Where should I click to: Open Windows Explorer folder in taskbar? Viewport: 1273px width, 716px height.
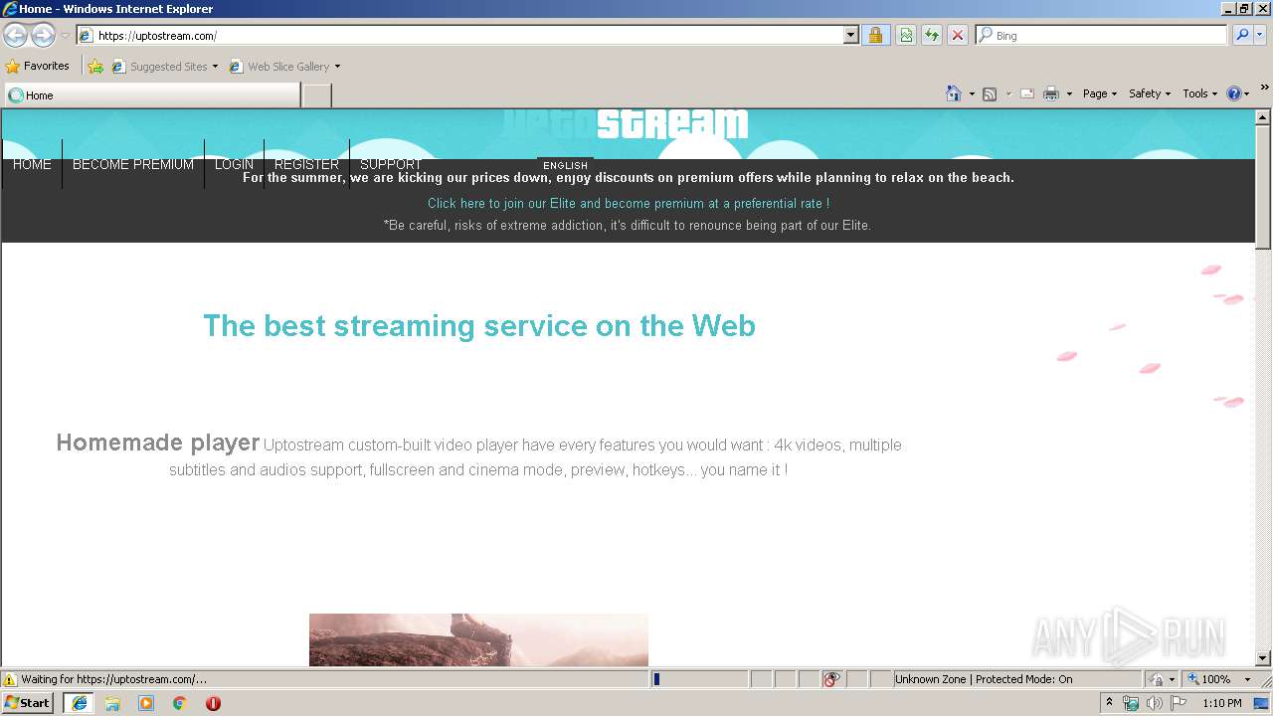click(x=112, y=703)
